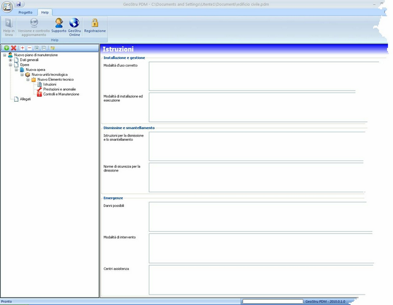This screenshot has width=393, height=305.
Task: Select the Help ribbon tab
Action: pyautogui.click(x=45, y=12)
